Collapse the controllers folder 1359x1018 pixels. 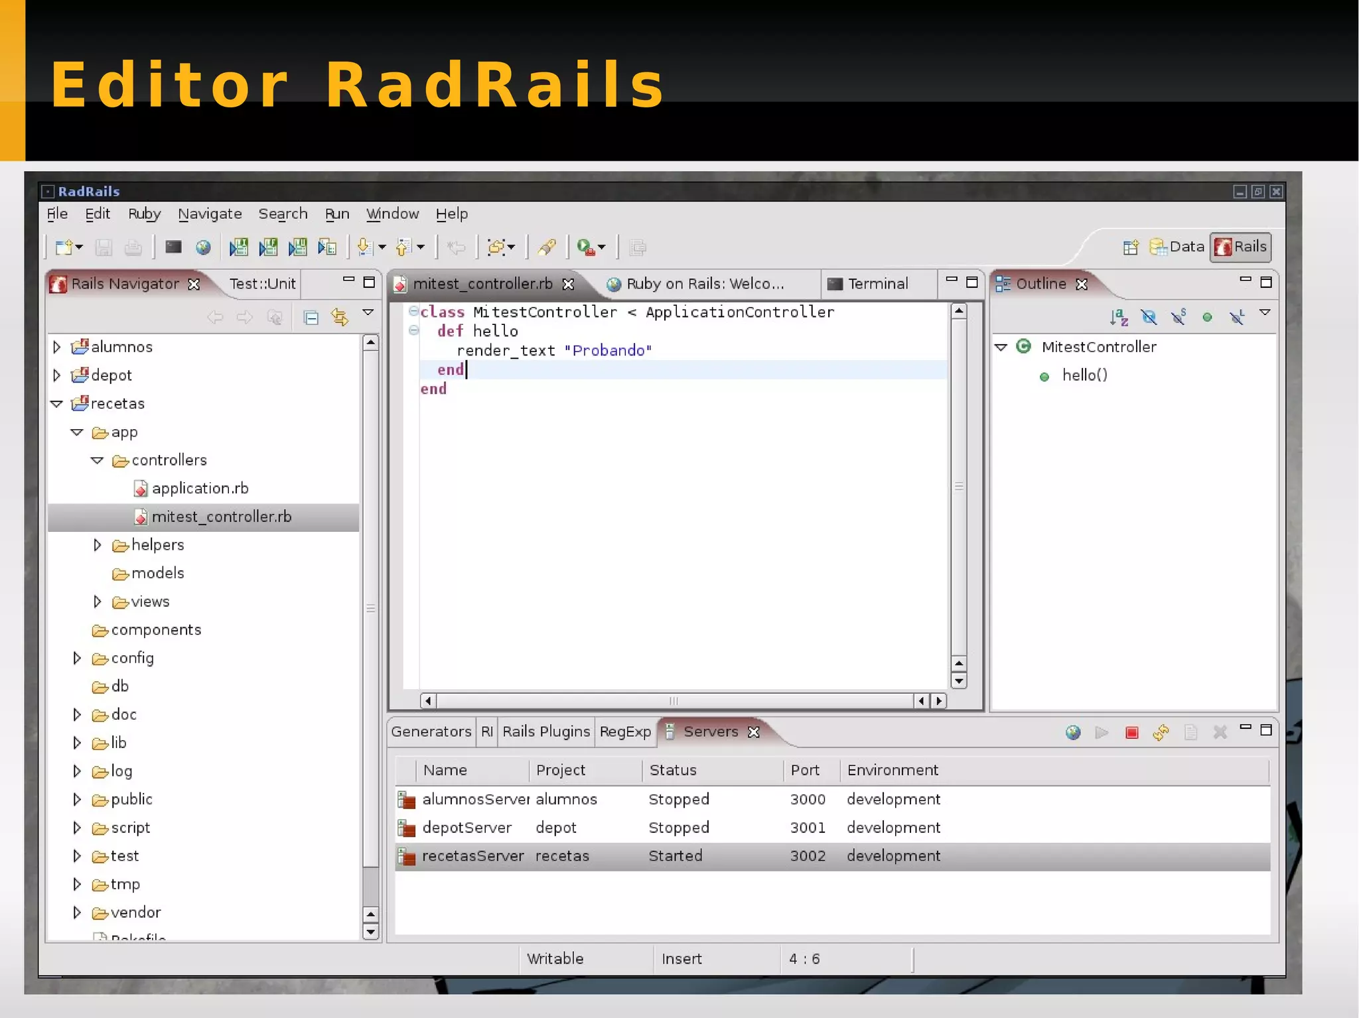[x=97, y=460]
